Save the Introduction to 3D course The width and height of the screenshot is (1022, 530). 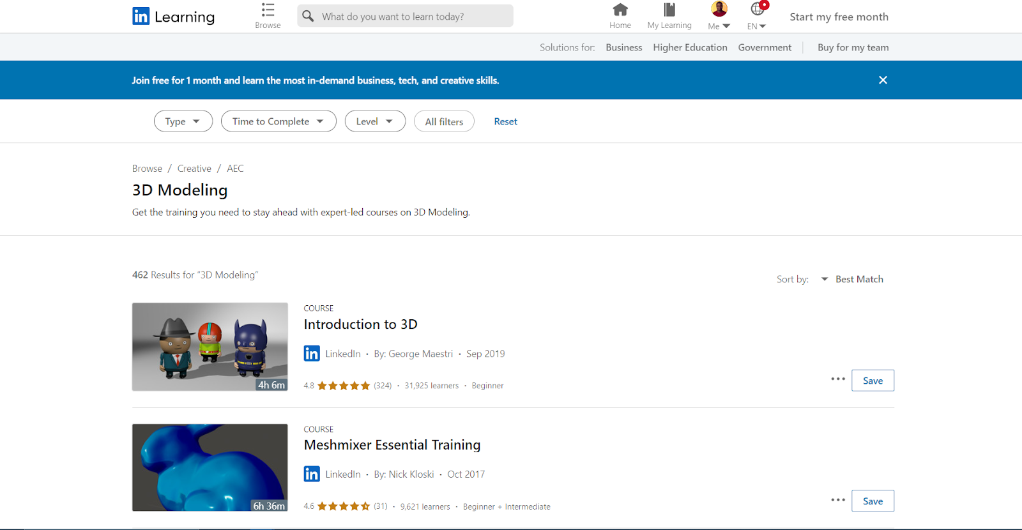click(873, 381)
